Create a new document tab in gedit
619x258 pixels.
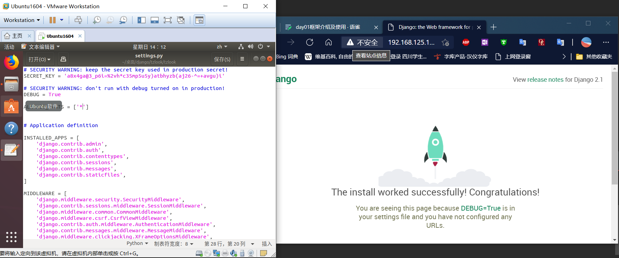point(63,59)
